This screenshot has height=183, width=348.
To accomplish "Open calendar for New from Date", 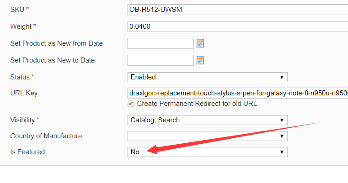I will (200, 43).
